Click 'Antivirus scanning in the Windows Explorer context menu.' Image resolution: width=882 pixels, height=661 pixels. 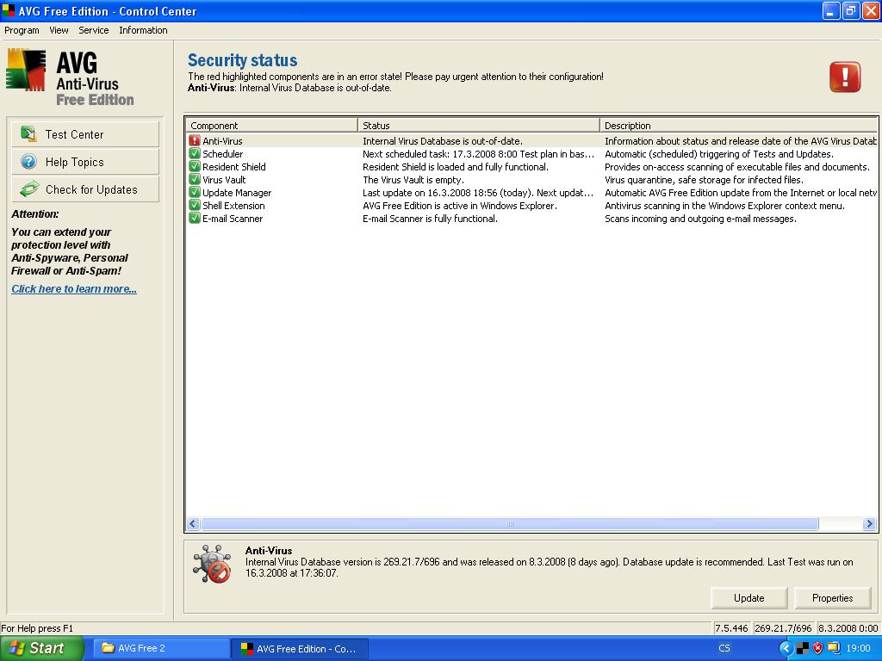pos(724,206)
